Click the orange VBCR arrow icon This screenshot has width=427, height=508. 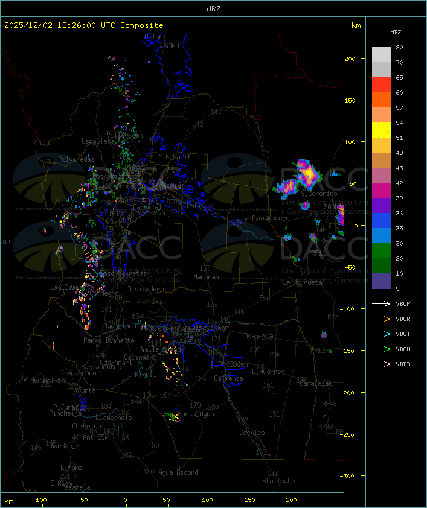tap(381, 319)
